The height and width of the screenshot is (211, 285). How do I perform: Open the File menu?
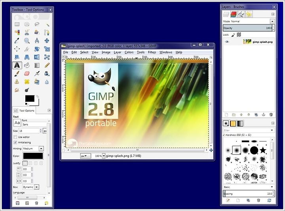66,52
